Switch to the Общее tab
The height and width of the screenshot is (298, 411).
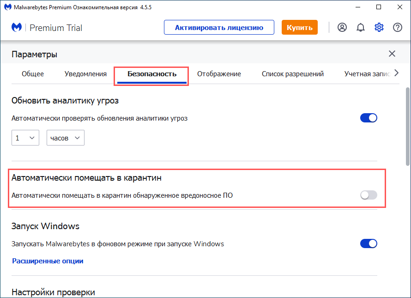tap(33, 74)
